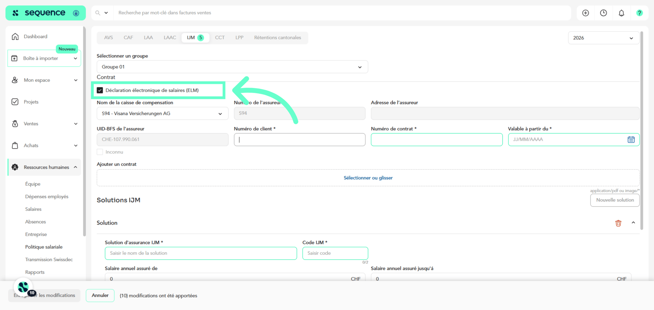Click the Dashboard home icon
The image size is (654, 310).
tap(15, 36)
